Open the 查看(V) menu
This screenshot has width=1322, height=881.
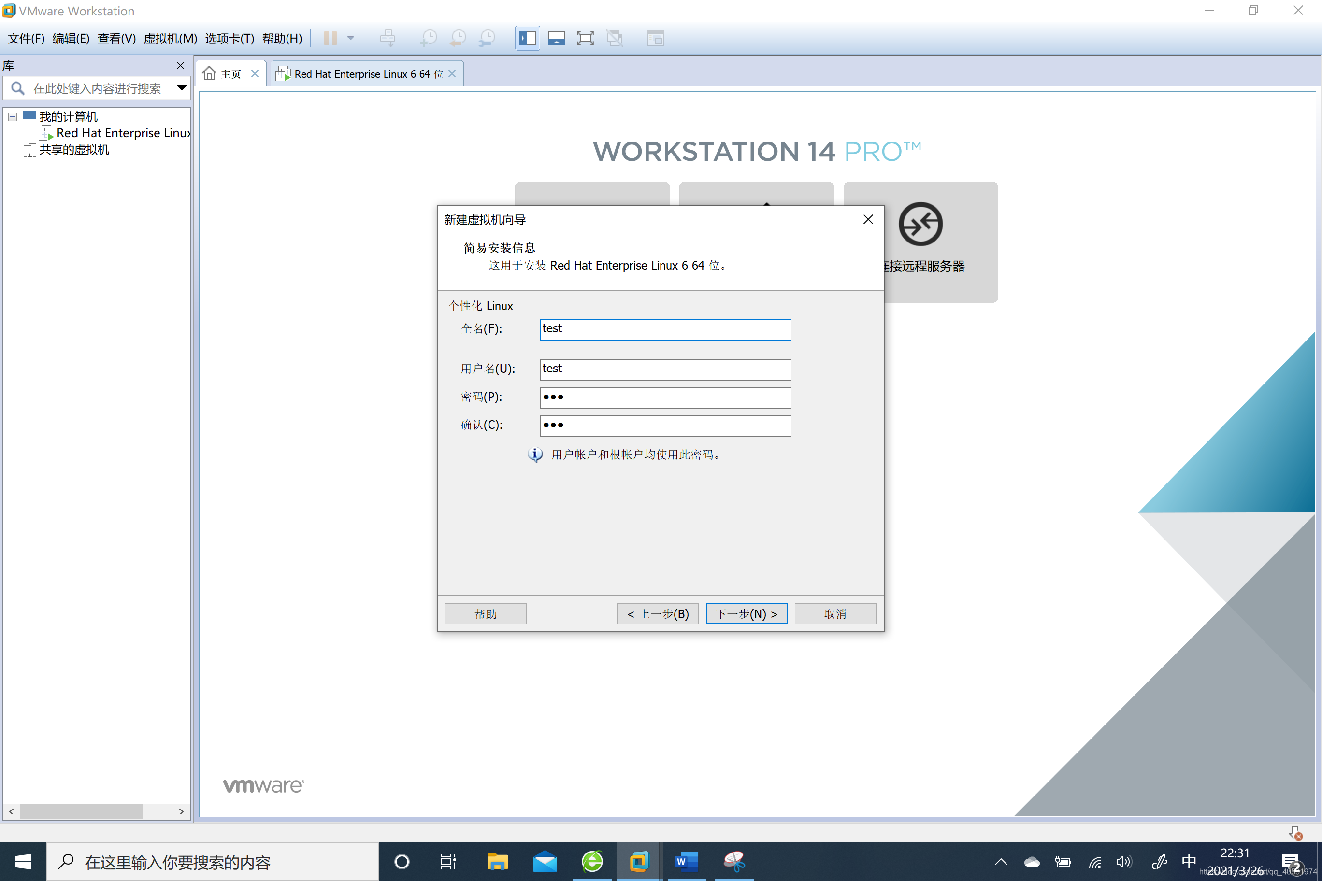coord(116,38)
